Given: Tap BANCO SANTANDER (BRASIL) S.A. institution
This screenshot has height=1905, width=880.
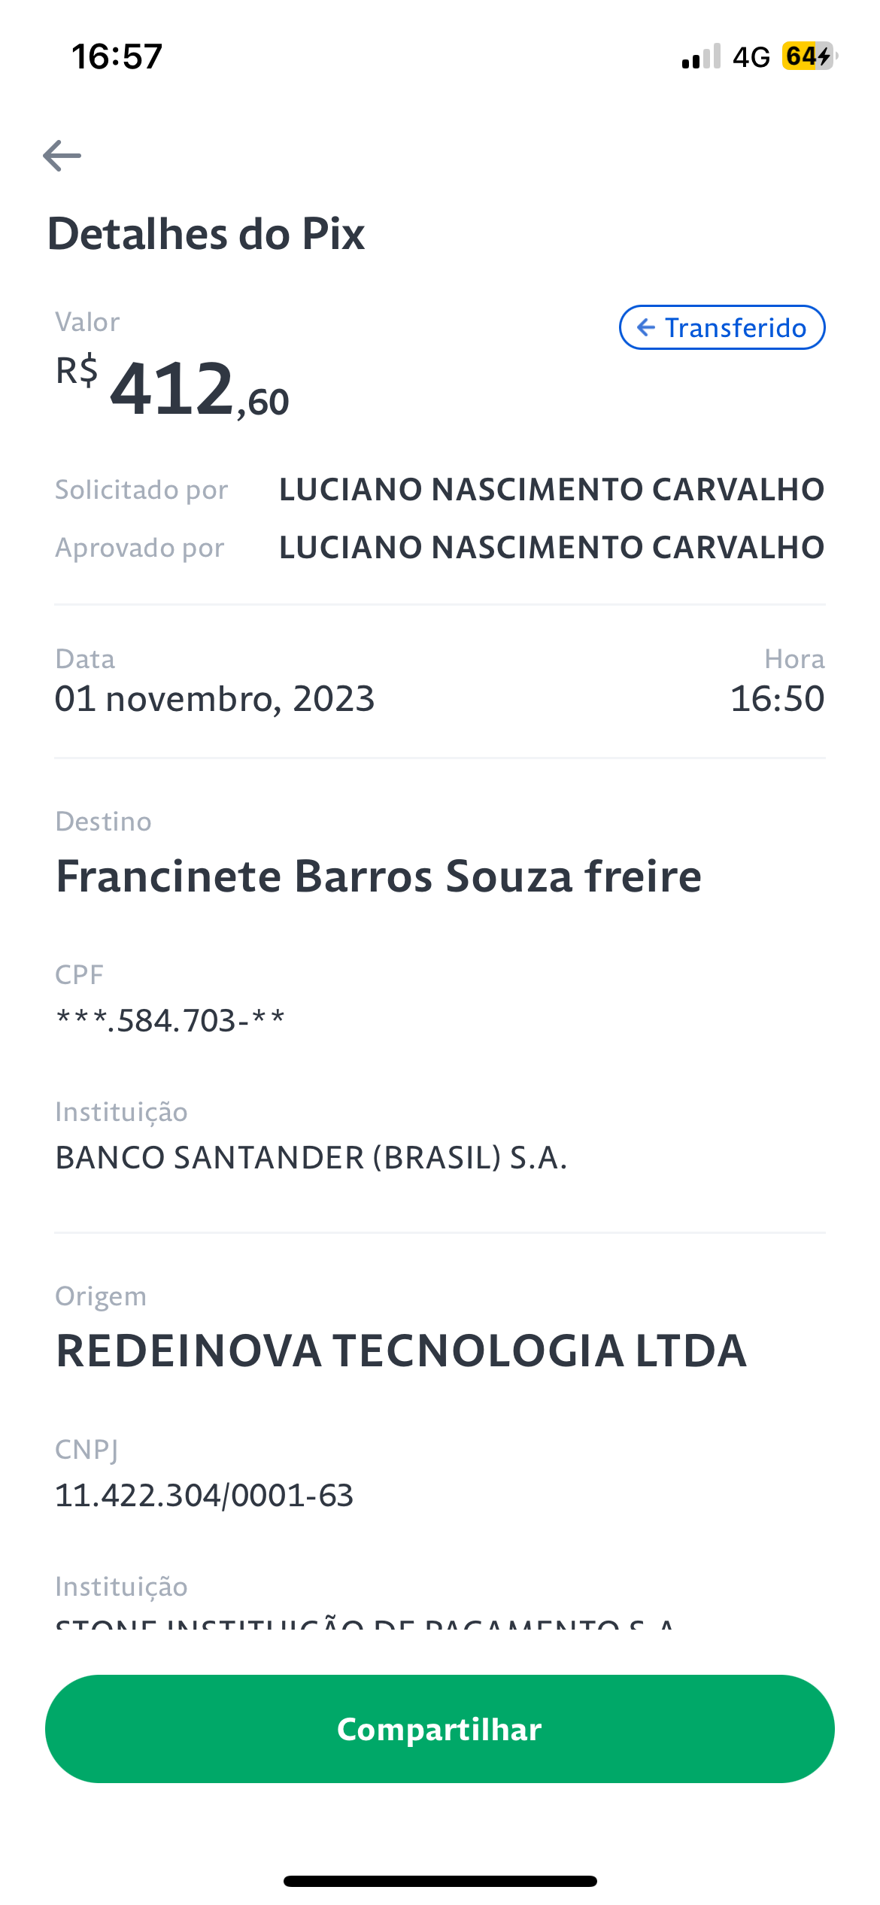Looking at the screenshot, I should tap(311, 1158).
